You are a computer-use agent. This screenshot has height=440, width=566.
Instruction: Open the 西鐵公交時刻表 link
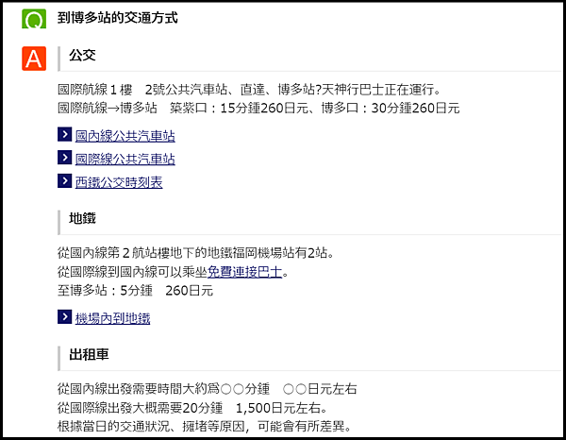point(119,182)
